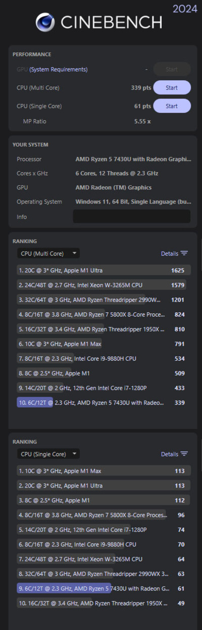The height and width of the screenshot is (630, 202).
Task: Open the CPU (Multi Core) ranking dropdown
Action: (x=48, y=253)
